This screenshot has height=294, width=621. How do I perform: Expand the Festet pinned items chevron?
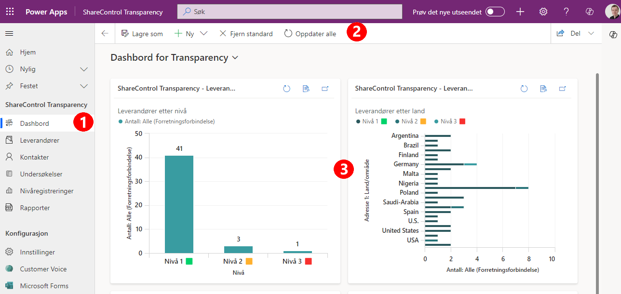tap(84, 86)
